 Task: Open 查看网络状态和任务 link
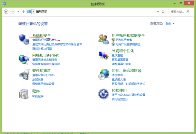[45, 60]
